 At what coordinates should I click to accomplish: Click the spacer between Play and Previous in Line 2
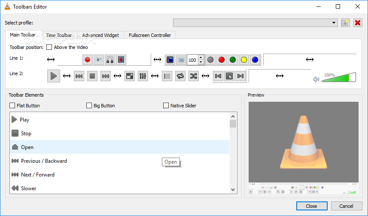67,76
